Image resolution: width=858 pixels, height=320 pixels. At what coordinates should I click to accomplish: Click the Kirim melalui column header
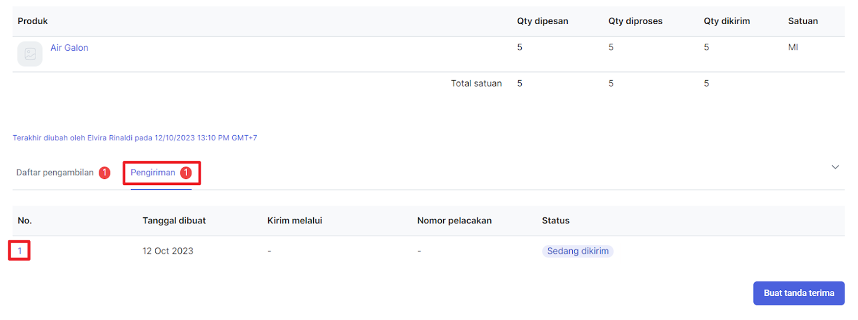[295, 221]
